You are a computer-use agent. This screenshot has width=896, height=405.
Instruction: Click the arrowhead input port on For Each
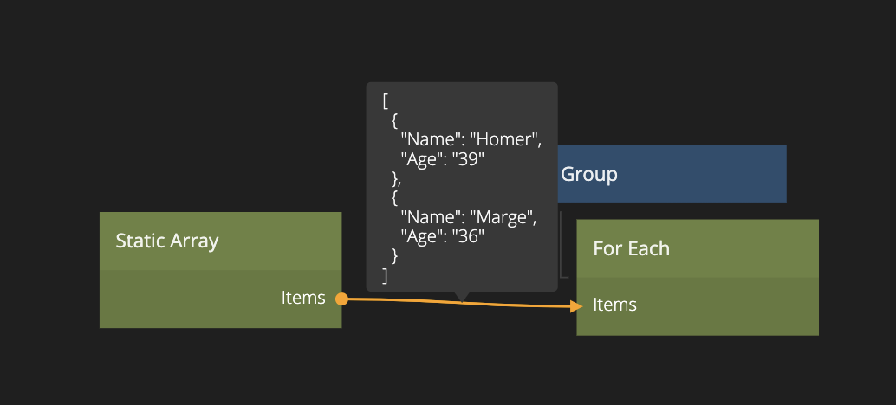[x=575, y=305]
